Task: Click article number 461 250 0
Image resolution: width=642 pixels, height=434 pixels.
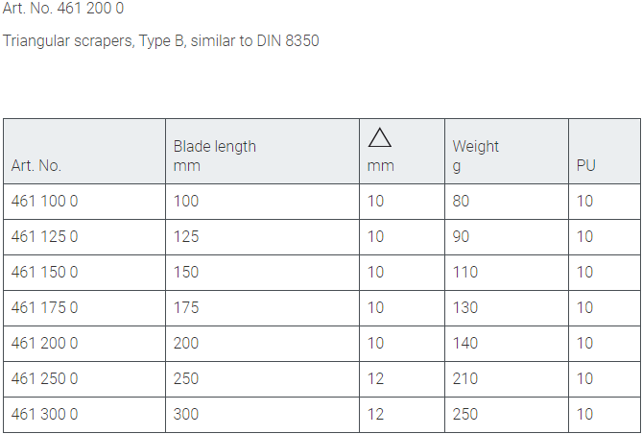Action: 44,379
